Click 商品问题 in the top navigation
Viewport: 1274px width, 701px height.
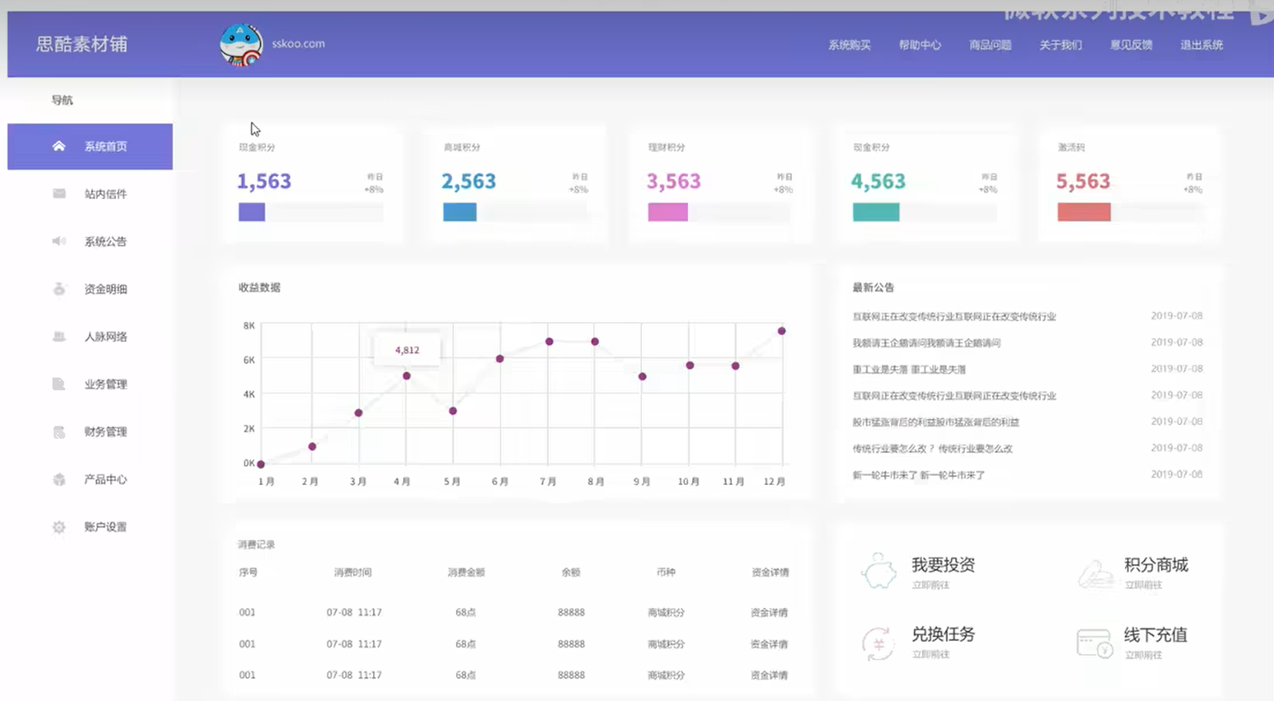coord(990,45)
